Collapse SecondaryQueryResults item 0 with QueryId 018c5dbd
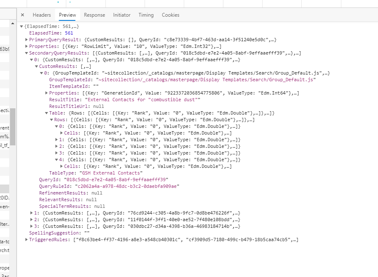 pos(31,60)
